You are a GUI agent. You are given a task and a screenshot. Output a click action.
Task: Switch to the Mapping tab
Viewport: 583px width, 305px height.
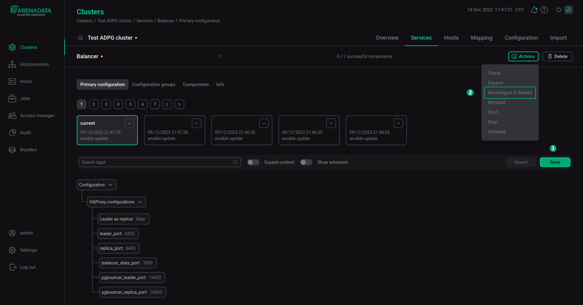coord(482,38)
